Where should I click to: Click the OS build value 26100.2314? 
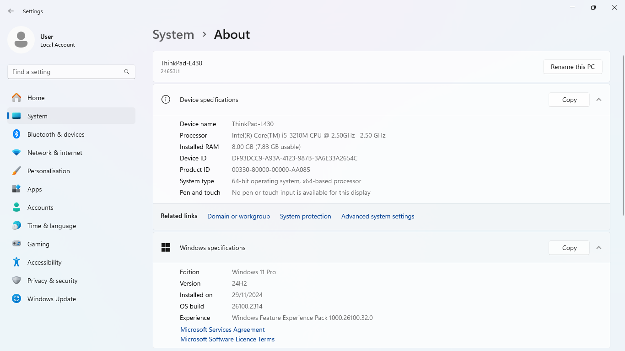click(x=247, y=306)
